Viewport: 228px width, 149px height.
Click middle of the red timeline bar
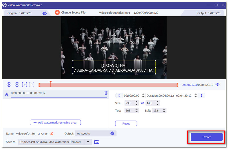point(108,85)
